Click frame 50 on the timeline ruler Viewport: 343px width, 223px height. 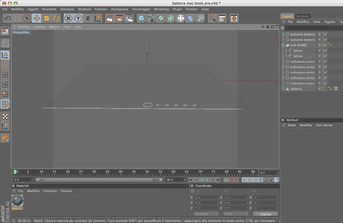[x=147, y=173]
